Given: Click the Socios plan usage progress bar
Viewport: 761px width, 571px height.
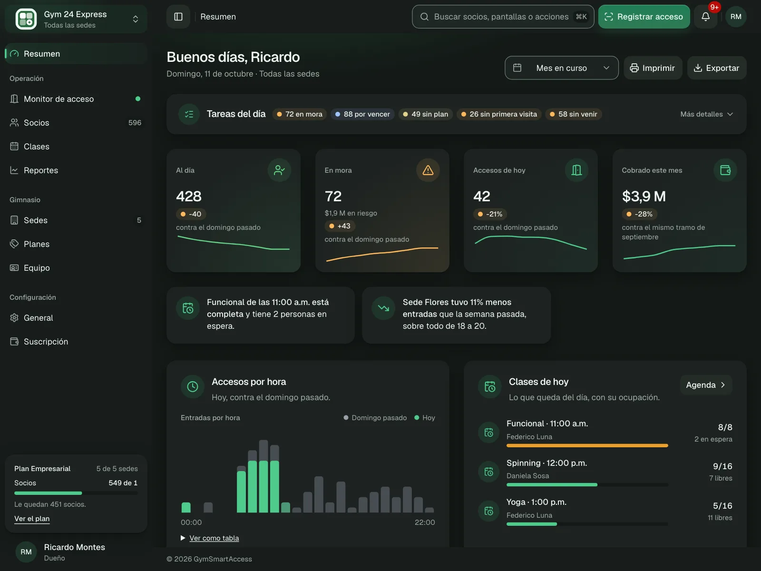Looking at the screenshot, I should [76, 493].
